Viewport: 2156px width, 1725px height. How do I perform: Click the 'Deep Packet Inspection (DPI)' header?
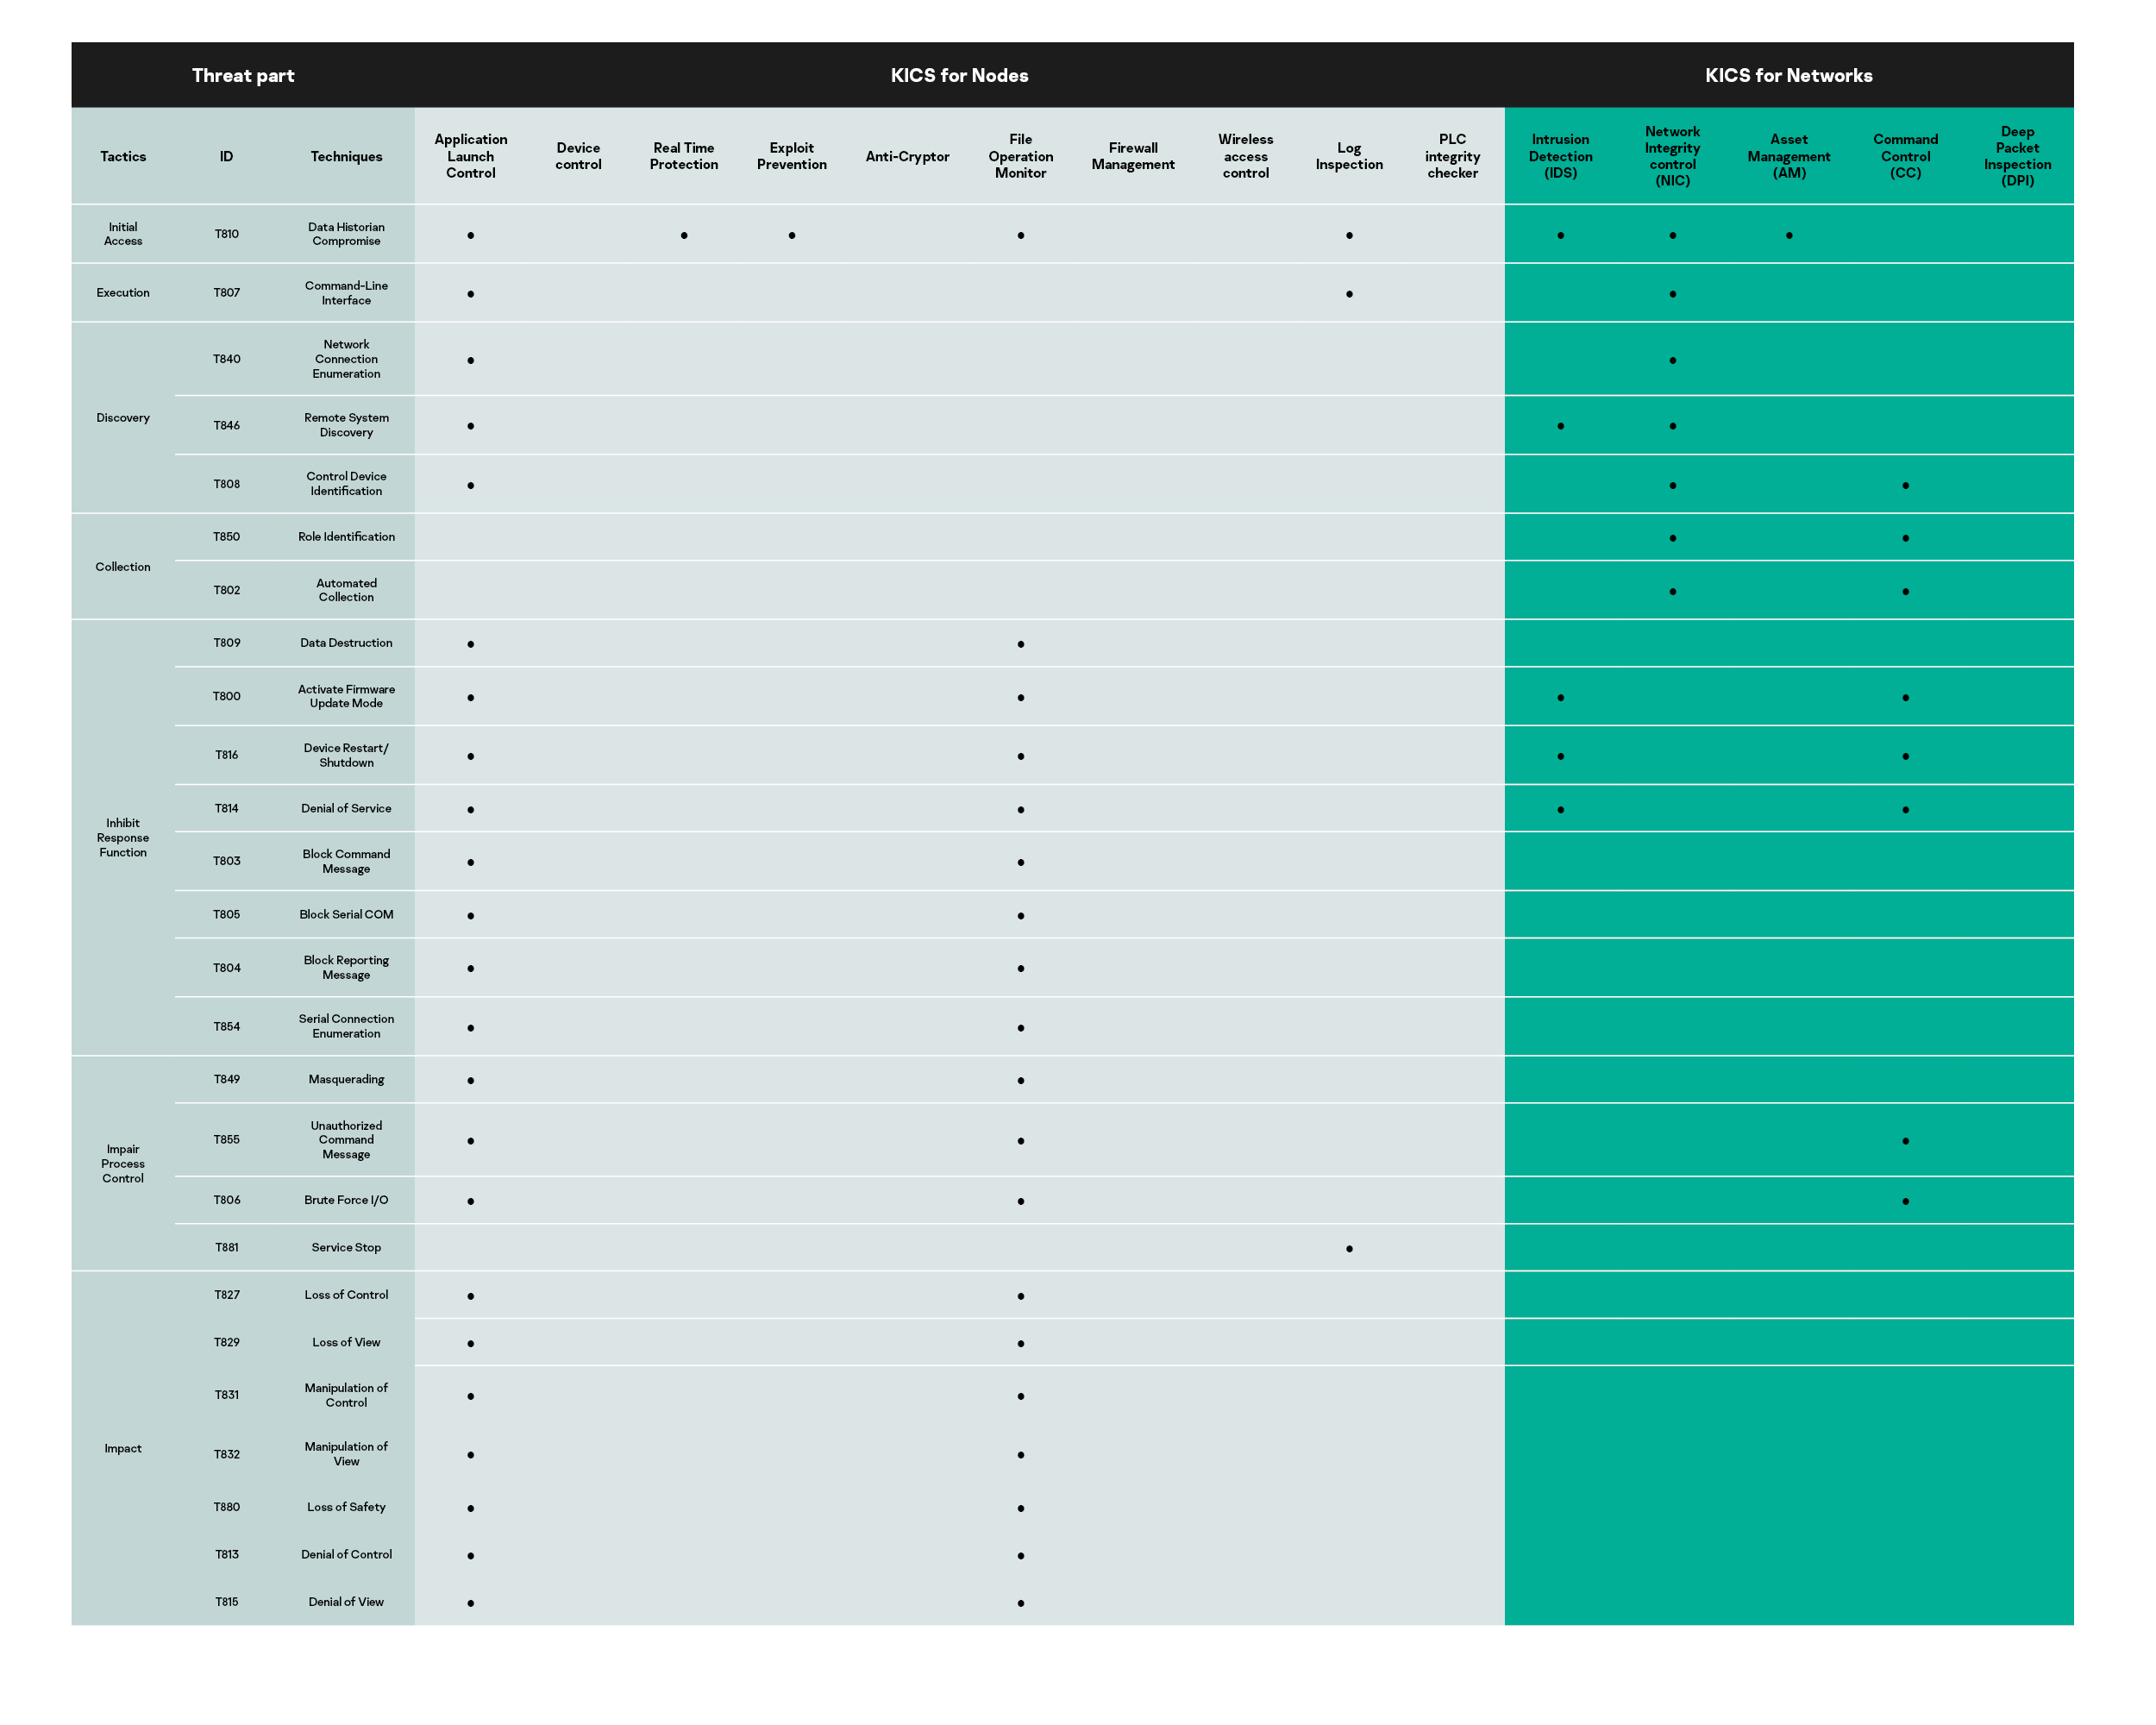tap(2017, 156)
